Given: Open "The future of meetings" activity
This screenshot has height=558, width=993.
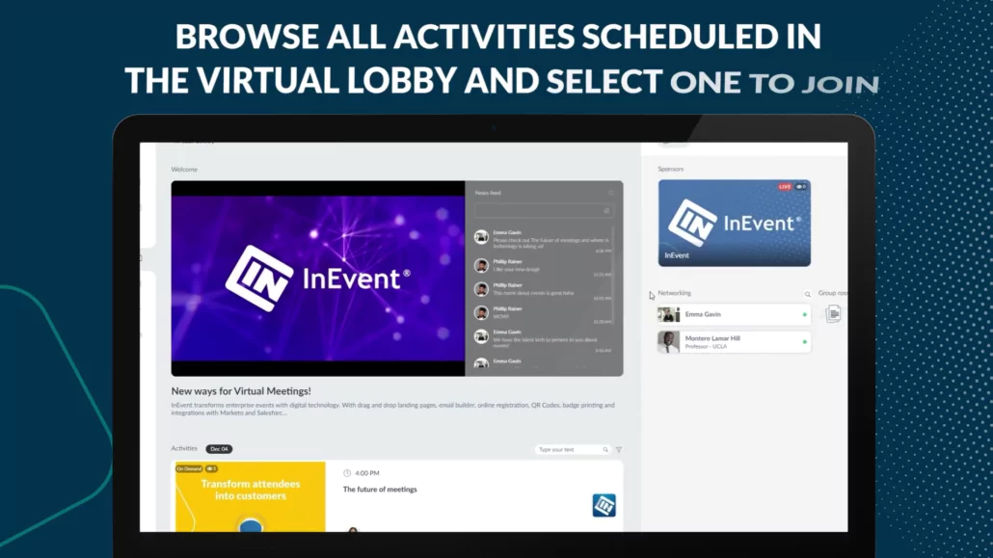Looking at the screenshot, I should (380, 490).
